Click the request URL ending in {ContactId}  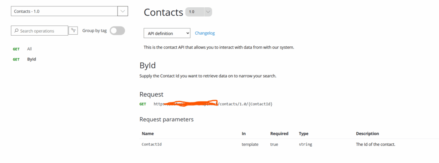pyautogui.click(x=213, y=104)
